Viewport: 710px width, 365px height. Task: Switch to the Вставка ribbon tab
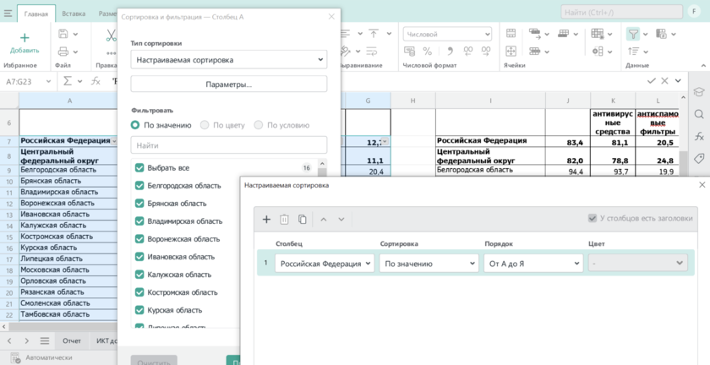(74, 14)
